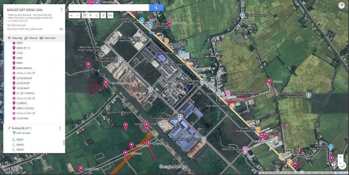
Task: Toggle the Đường ML-GT 1 layer checkbox
Action: click(9, 128)
